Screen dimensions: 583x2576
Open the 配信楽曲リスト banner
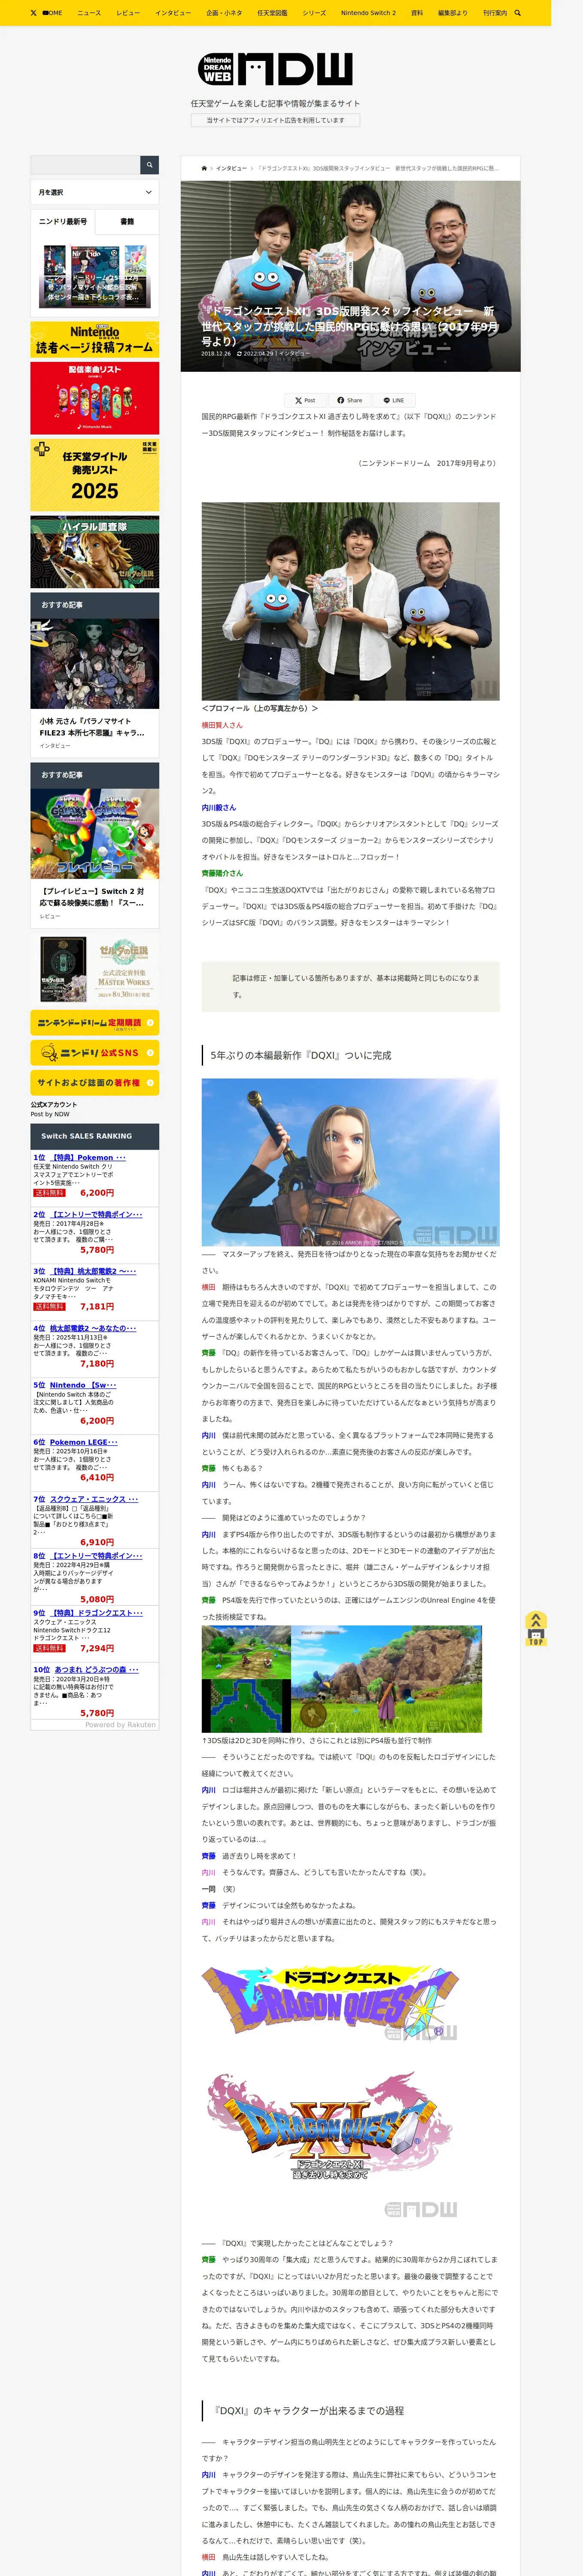click(x=95, y=398)
